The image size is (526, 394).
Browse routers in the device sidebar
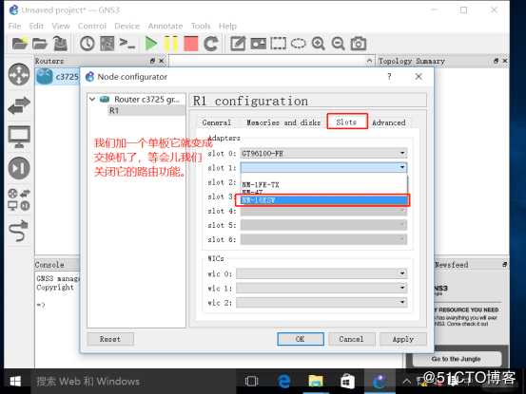19,74
